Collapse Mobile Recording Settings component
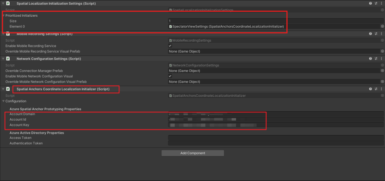This screenshot has width=385, height=181. 3,34
